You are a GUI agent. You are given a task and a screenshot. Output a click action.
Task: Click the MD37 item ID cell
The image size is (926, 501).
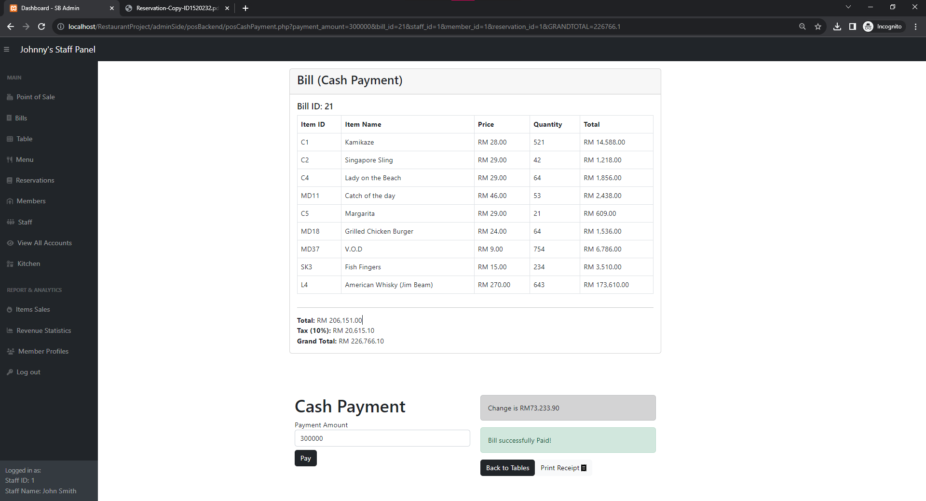click(x=319, y=249)
